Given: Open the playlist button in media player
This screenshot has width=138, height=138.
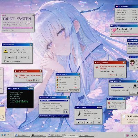Looking at the screenshot, I should [x=99, y=122].
